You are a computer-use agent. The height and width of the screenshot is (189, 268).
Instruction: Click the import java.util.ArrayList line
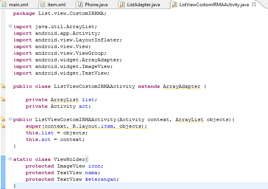coord(55,27)
